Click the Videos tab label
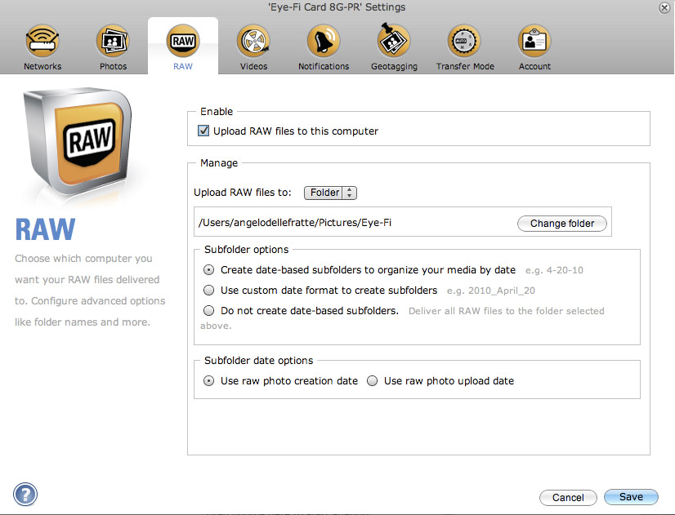This screenshot has height=515, width=675. coord(253,66)
